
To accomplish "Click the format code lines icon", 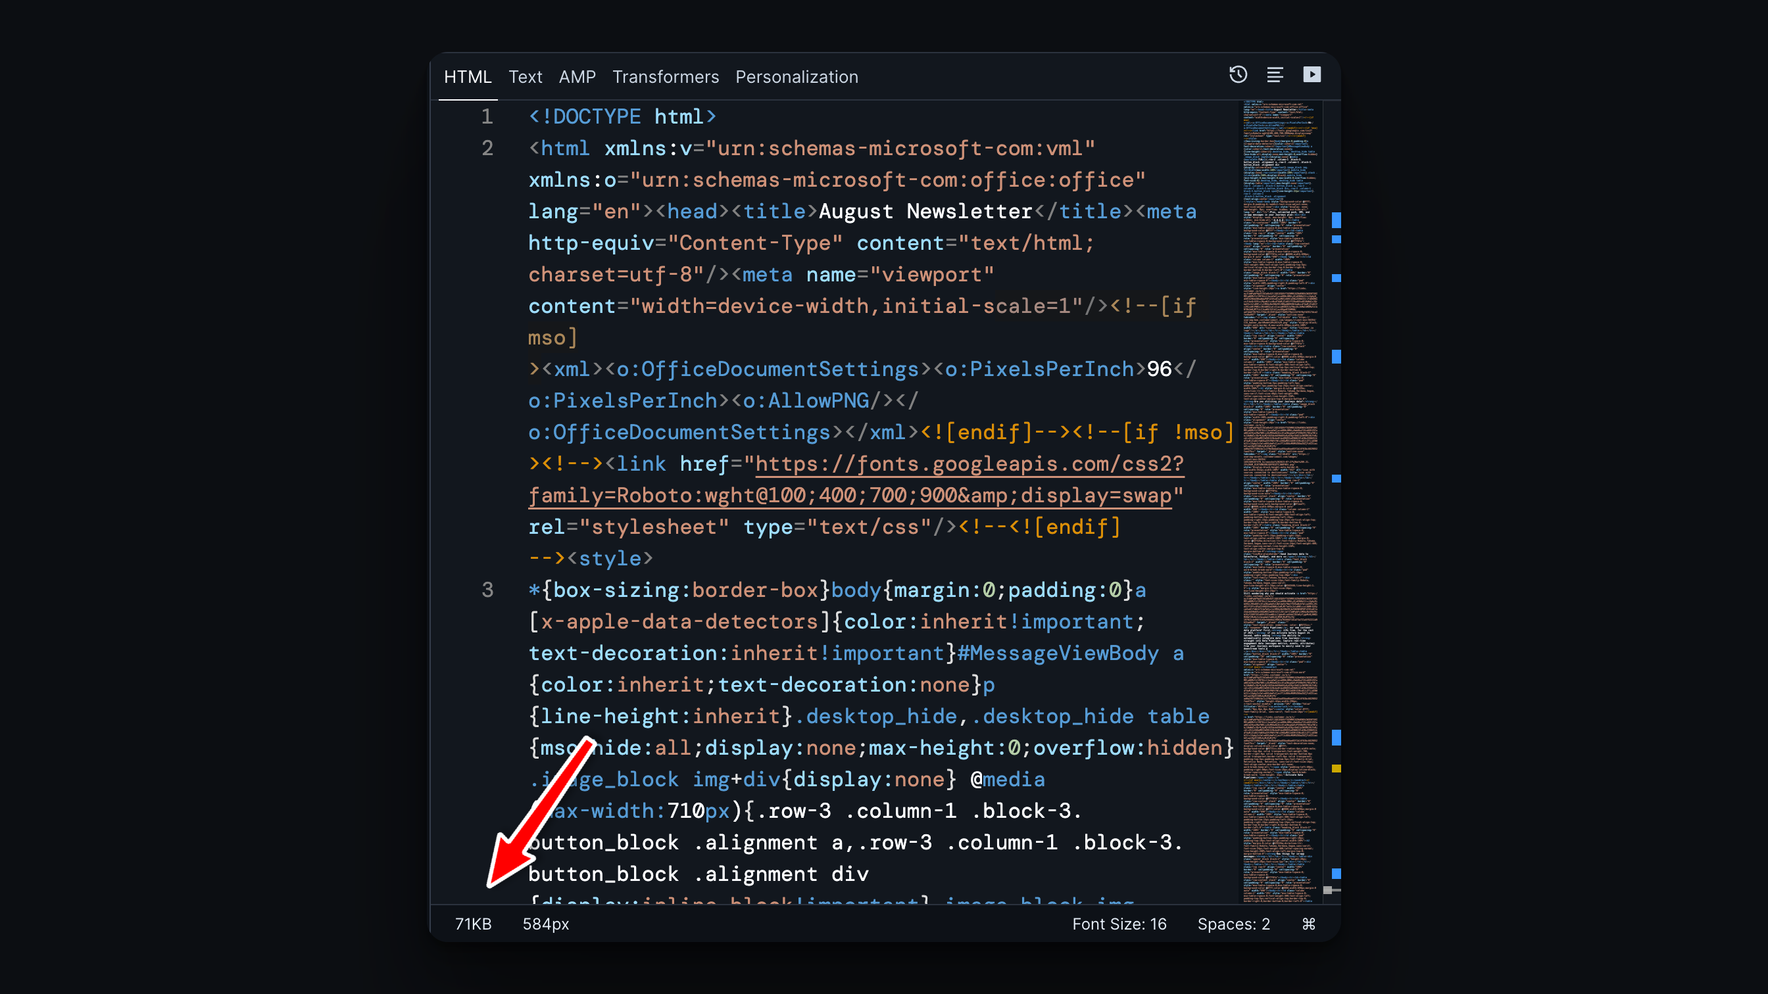I will click(1275, 75).
